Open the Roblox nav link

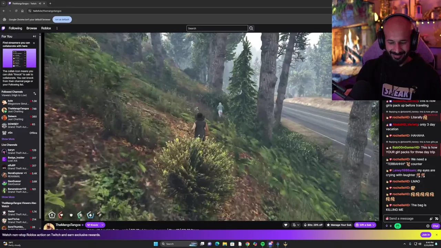point(46,28)
